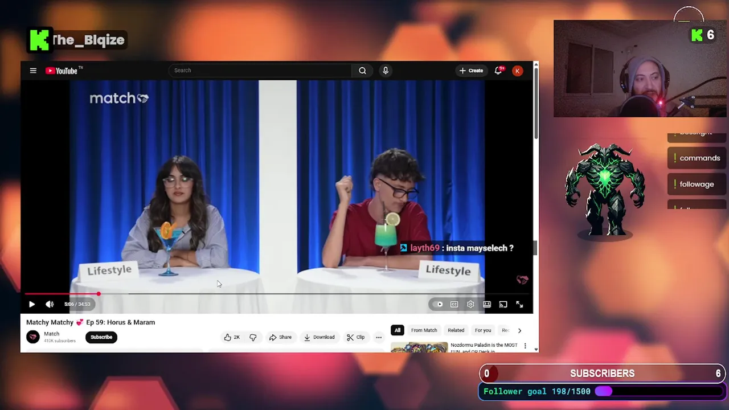Click the SUBSCRIBERS counter bar
The image size is (729, 410).
click(602, 374)
